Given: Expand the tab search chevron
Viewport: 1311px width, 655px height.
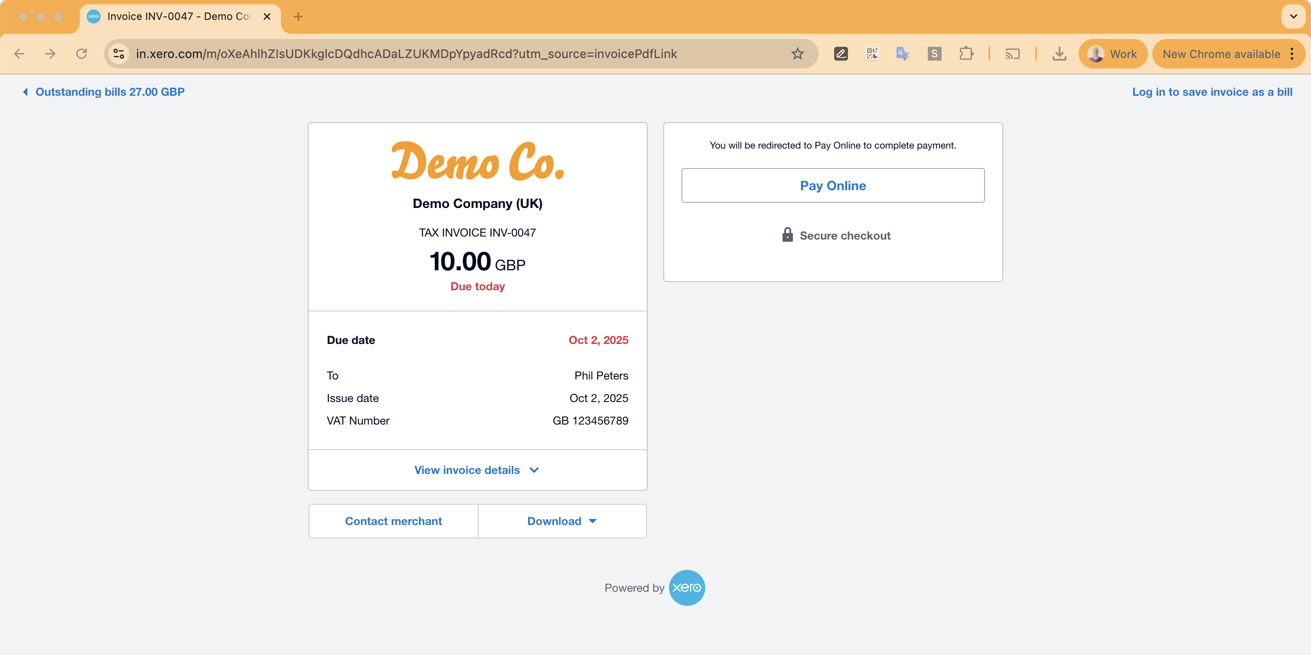Looking at the screenshot, I should 1293,16.
